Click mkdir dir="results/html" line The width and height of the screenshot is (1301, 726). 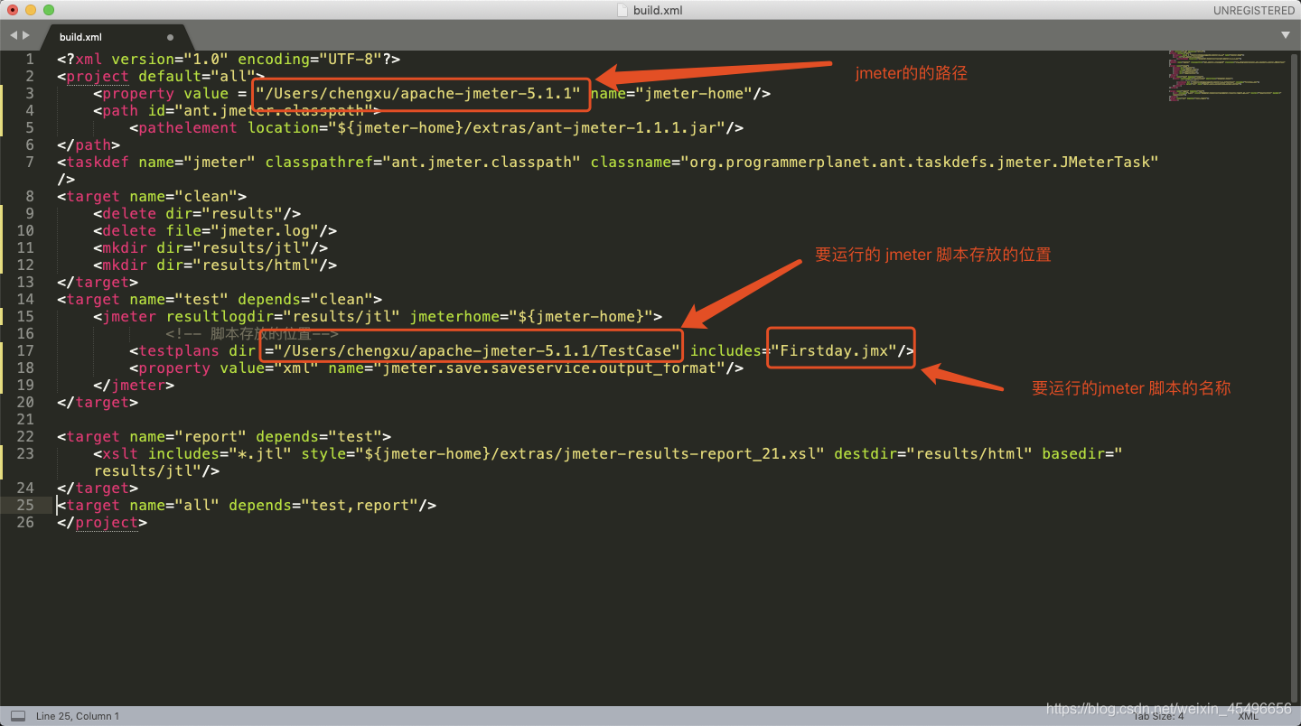click(215, 265)
